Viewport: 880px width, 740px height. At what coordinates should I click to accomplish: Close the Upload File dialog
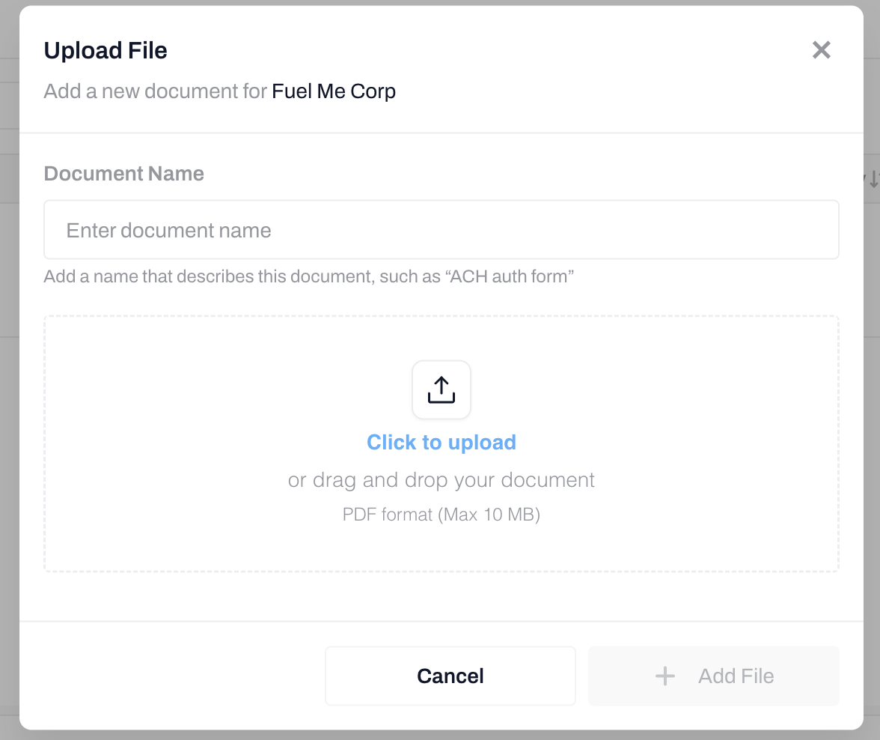(x=822, y=50)
